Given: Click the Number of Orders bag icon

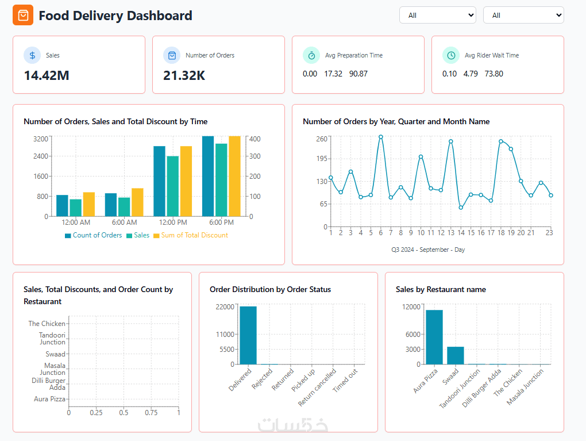Looking at the screenshot, I should click(172, 55).
